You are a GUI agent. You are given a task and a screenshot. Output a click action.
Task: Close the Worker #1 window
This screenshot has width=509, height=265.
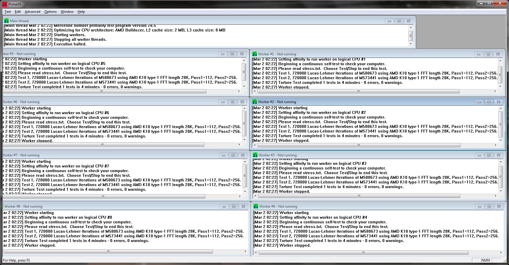[x=498, y=54]
